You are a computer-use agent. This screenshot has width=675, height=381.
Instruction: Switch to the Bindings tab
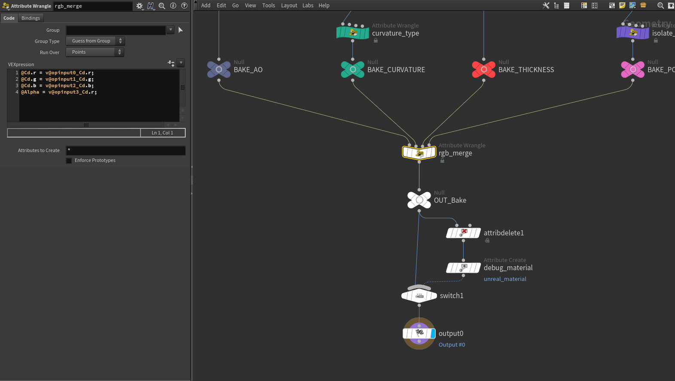tap(31, 18)
